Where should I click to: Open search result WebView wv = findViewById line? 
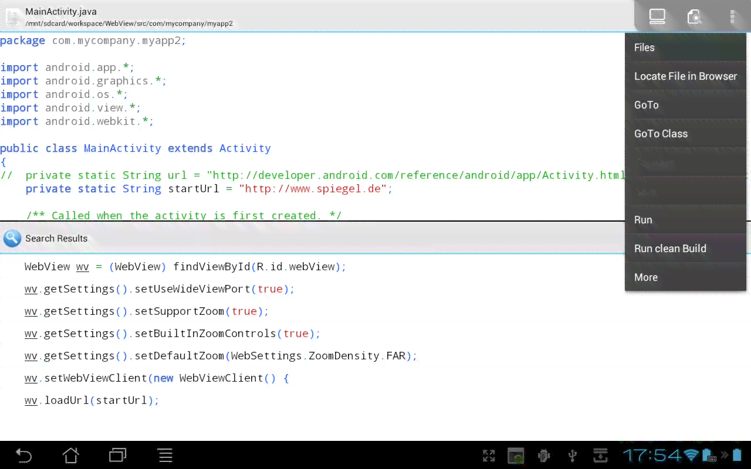click(x=185, y=267)
